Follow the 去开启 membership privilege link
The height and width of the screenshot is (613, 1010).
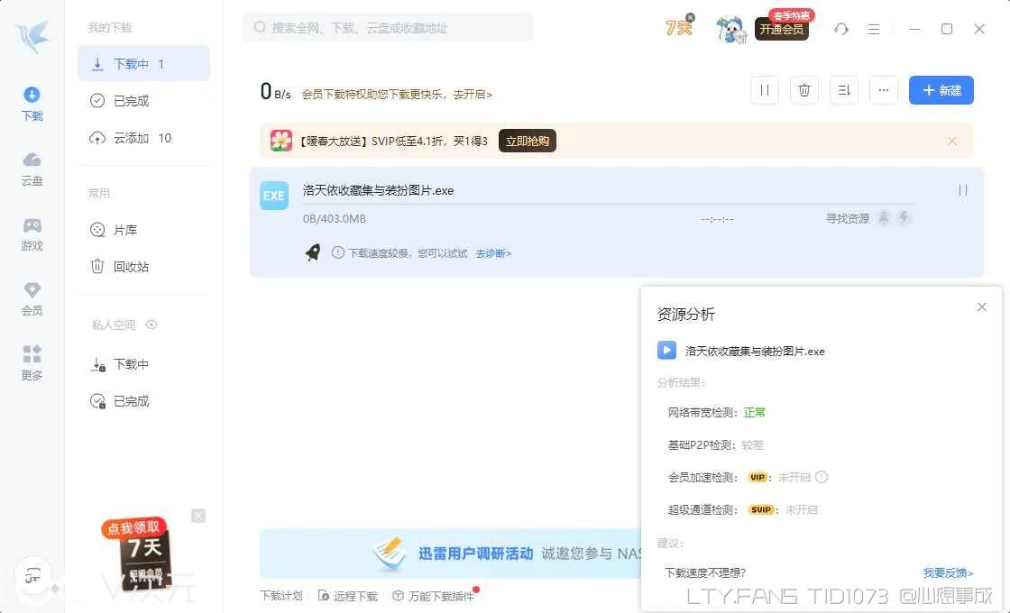(x=473, y=95)
